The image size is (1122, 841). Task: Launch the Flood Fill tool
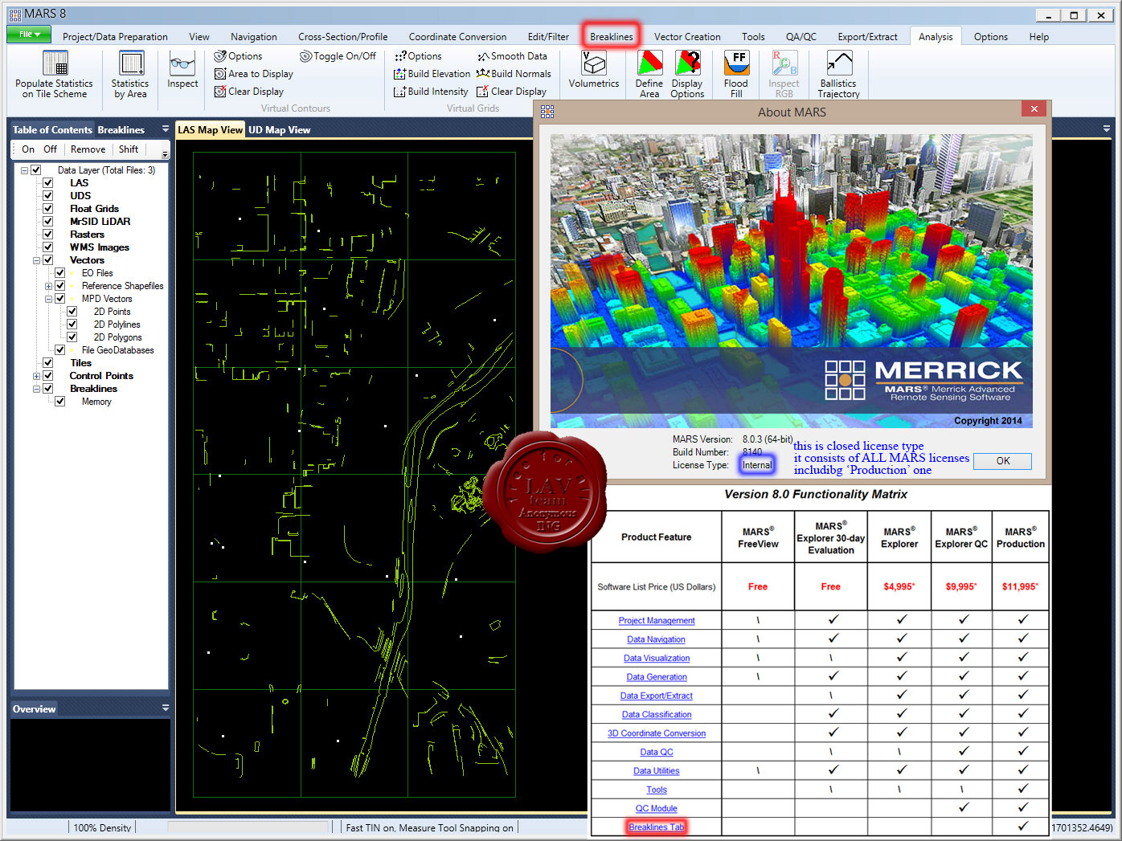point(736,74)
